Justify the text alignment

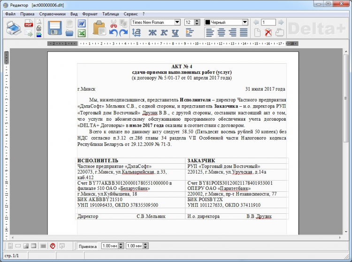[x=244, y=33]
